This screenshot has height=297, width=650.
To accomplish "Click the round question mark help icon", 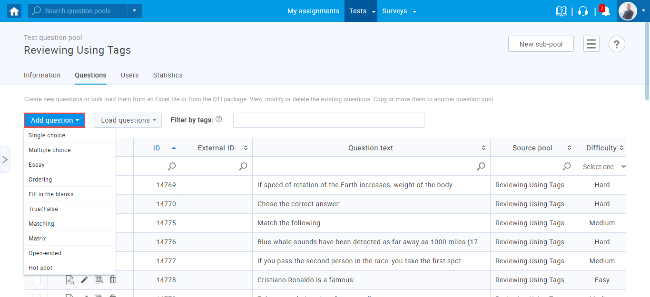I will (617, 44).
